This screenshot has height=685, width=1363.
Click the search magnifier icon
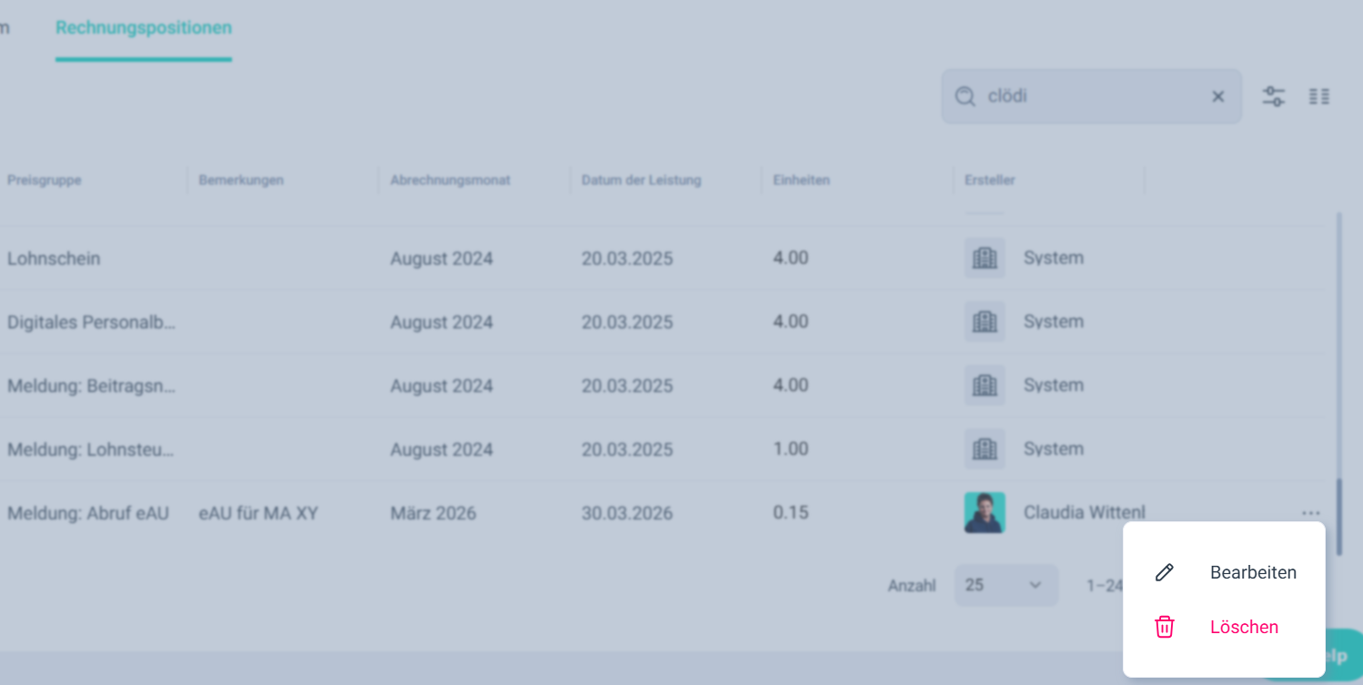point(964,96)
